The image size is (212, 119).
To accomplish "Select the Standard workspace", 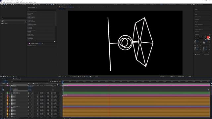I will pyautogui.click(x=129, y=5).
